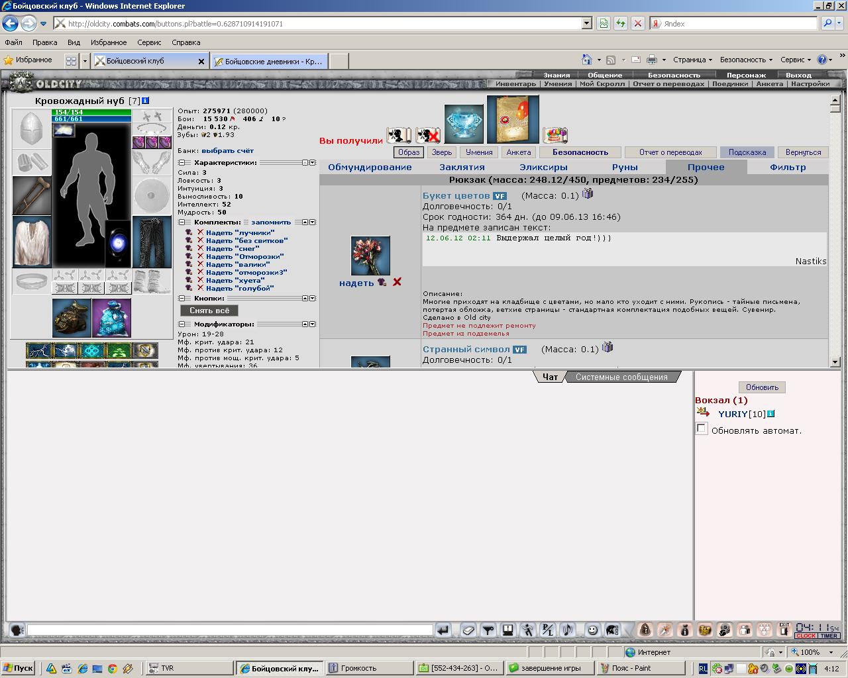The image size is (848, 678).
Task: Switch to the Заклятия tab
Action: pos(462,168)
